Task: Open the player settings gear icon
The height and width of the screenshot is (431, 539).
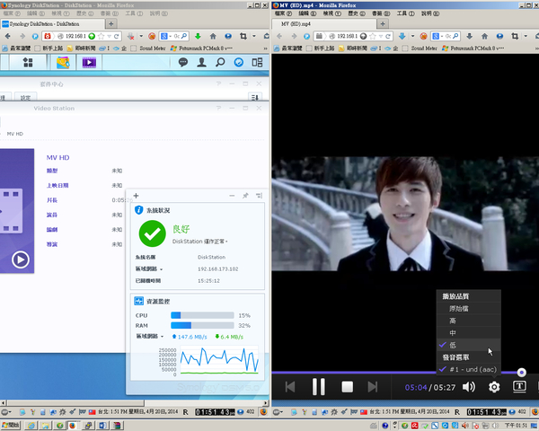Action: 493,387
